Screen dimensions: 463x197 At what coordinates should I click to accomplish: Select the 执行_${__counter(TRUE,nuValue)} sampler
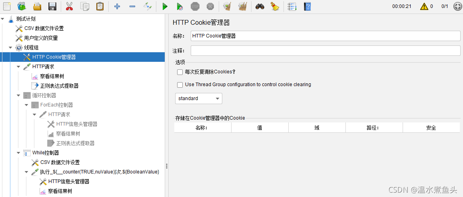[100, 171]
